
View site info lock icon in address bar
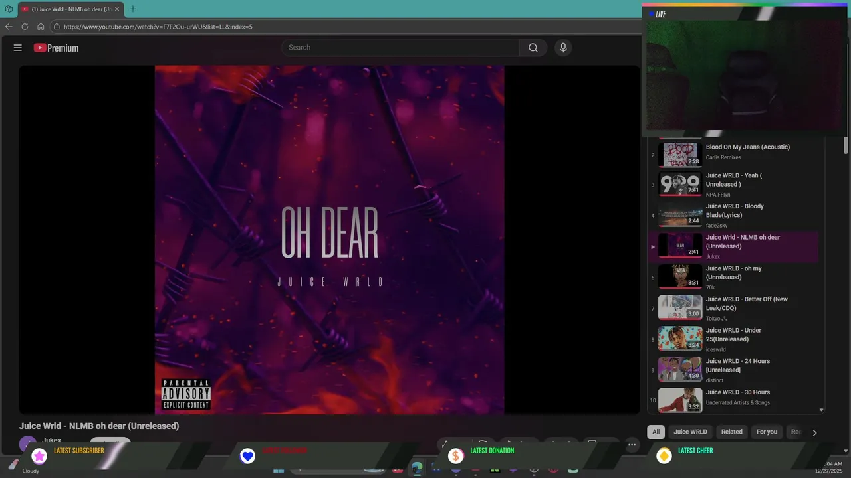click(57, 27)
